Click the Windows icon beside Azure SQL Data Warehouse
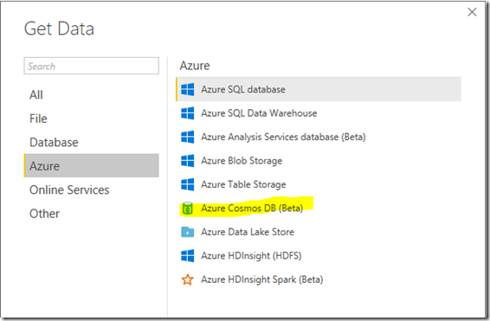 [188, 113]
